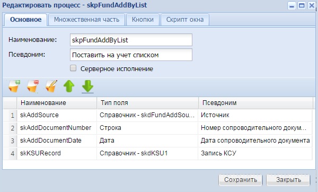The image size is (318, 192).
Task: Focus the Псевдоним input field
Action: coord(131,55)
